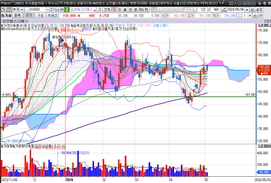
Task: Click the displayed bar count field 122
Action: point(202,9)
